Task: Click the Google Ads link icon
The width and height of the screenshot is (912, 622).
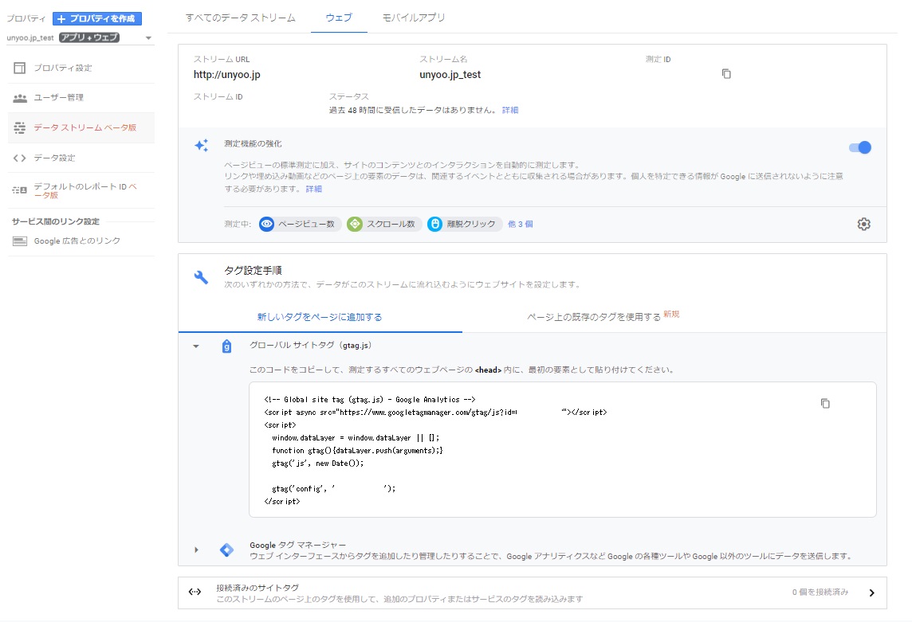Action: (20, 241)
